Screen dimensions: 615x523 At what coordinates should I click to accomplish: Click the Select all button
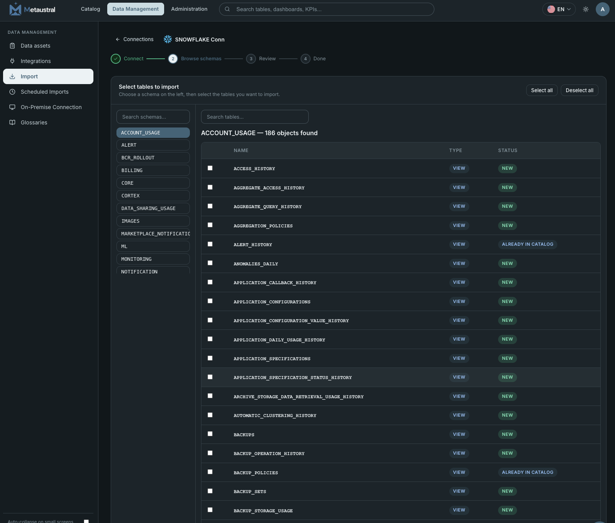542,90
